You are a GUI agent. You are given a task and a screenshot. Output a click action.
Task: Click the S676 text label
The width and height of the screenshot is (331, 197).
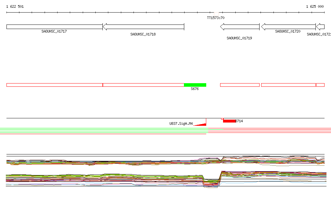click(195, 89)
